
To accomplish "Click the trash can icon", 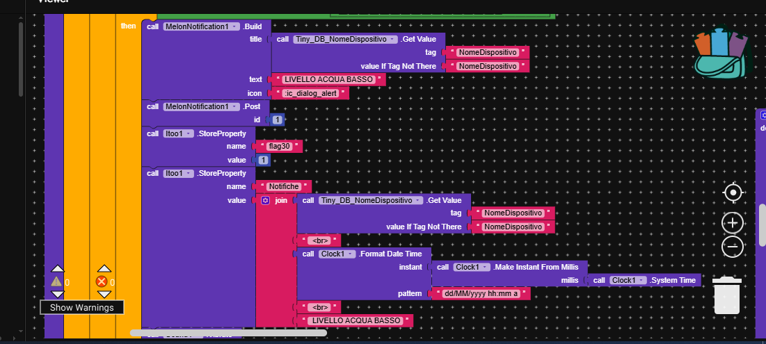I will pos(727,295).
